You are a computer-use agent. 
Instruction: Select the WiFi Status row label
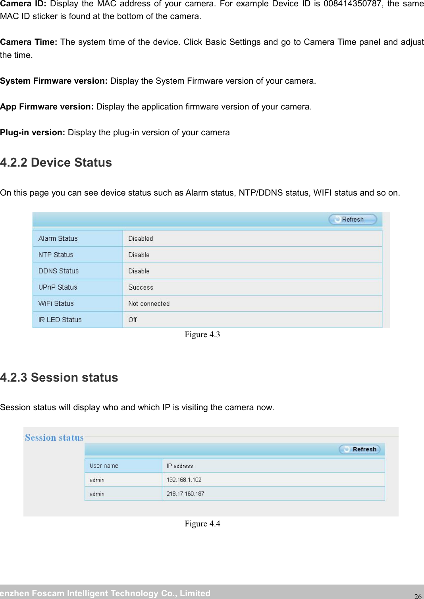pos(56,303)
